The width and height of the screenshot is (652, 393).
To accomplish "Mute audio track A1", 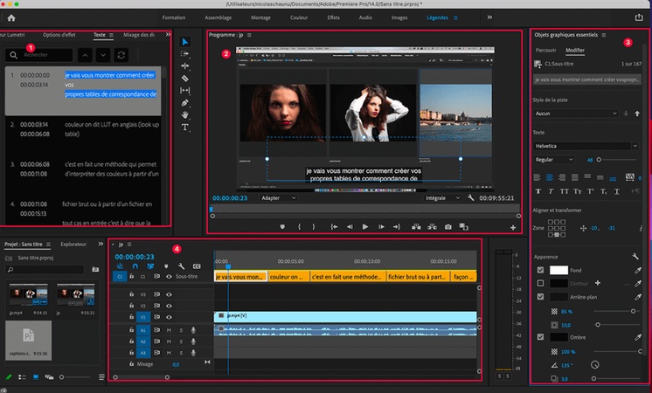I will coord(169,330).
